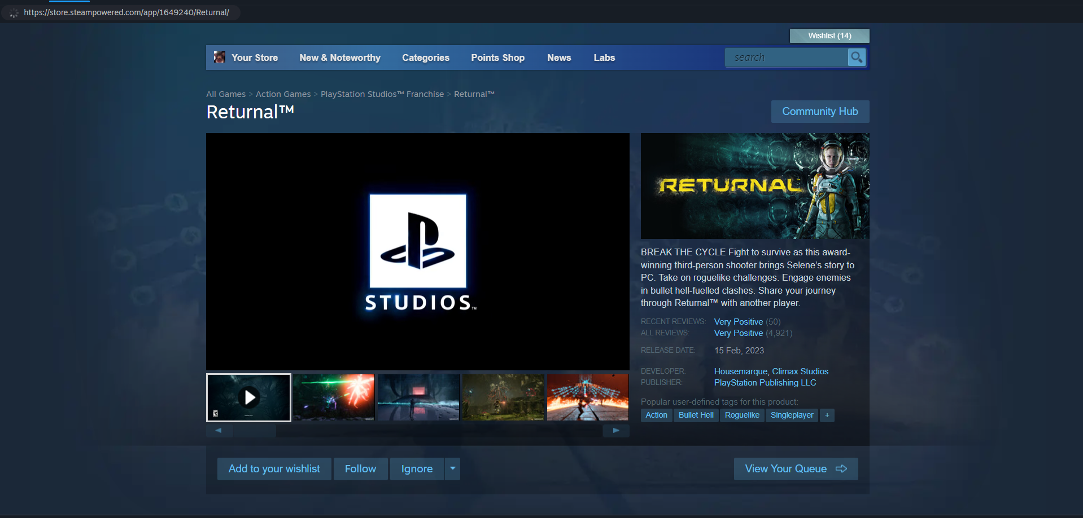Open the Community Hub
1083x518 pixels.
pos(820,112)
